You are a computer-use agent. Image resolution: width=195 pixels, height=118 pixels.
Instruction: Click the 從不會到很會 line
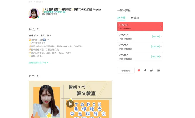tap(37, 43)
